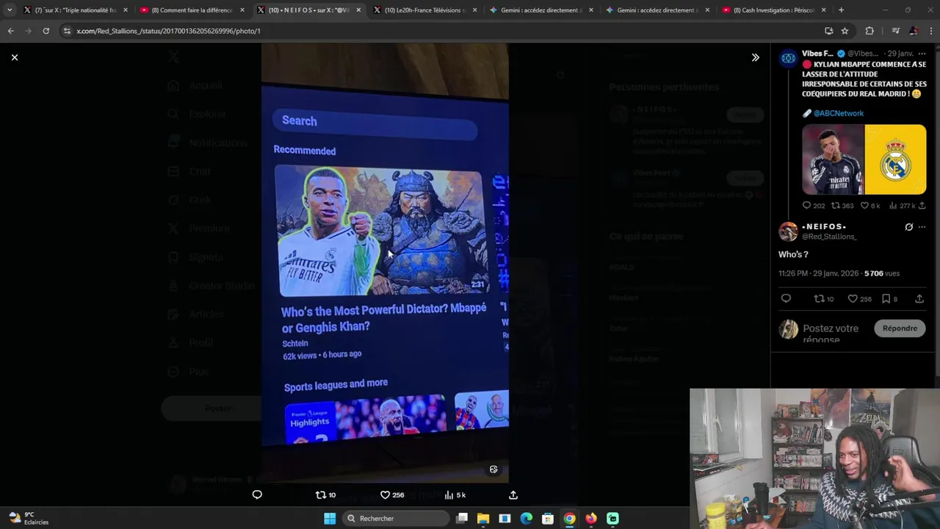
Task: Click the taskbar Rechercher search box
Action: (396, 519)
